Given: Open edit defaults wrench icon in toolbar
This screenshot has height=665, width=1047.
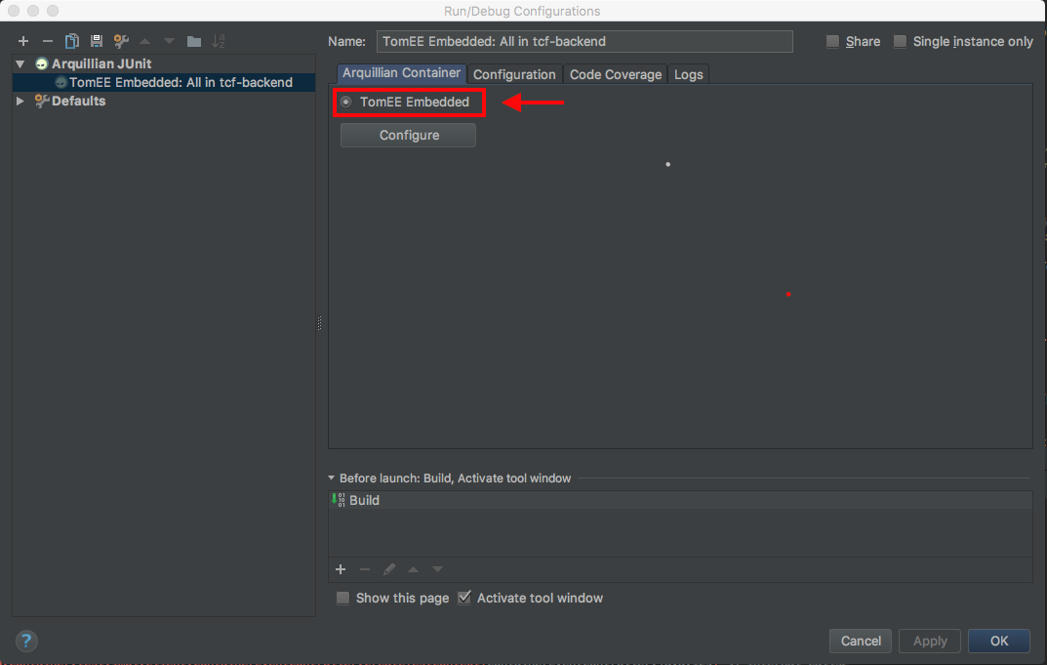Looking at the screenshot, I should 121,41.
